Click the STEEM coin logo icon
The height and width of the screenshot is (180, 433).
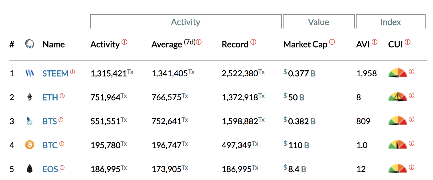click(30, 73)
